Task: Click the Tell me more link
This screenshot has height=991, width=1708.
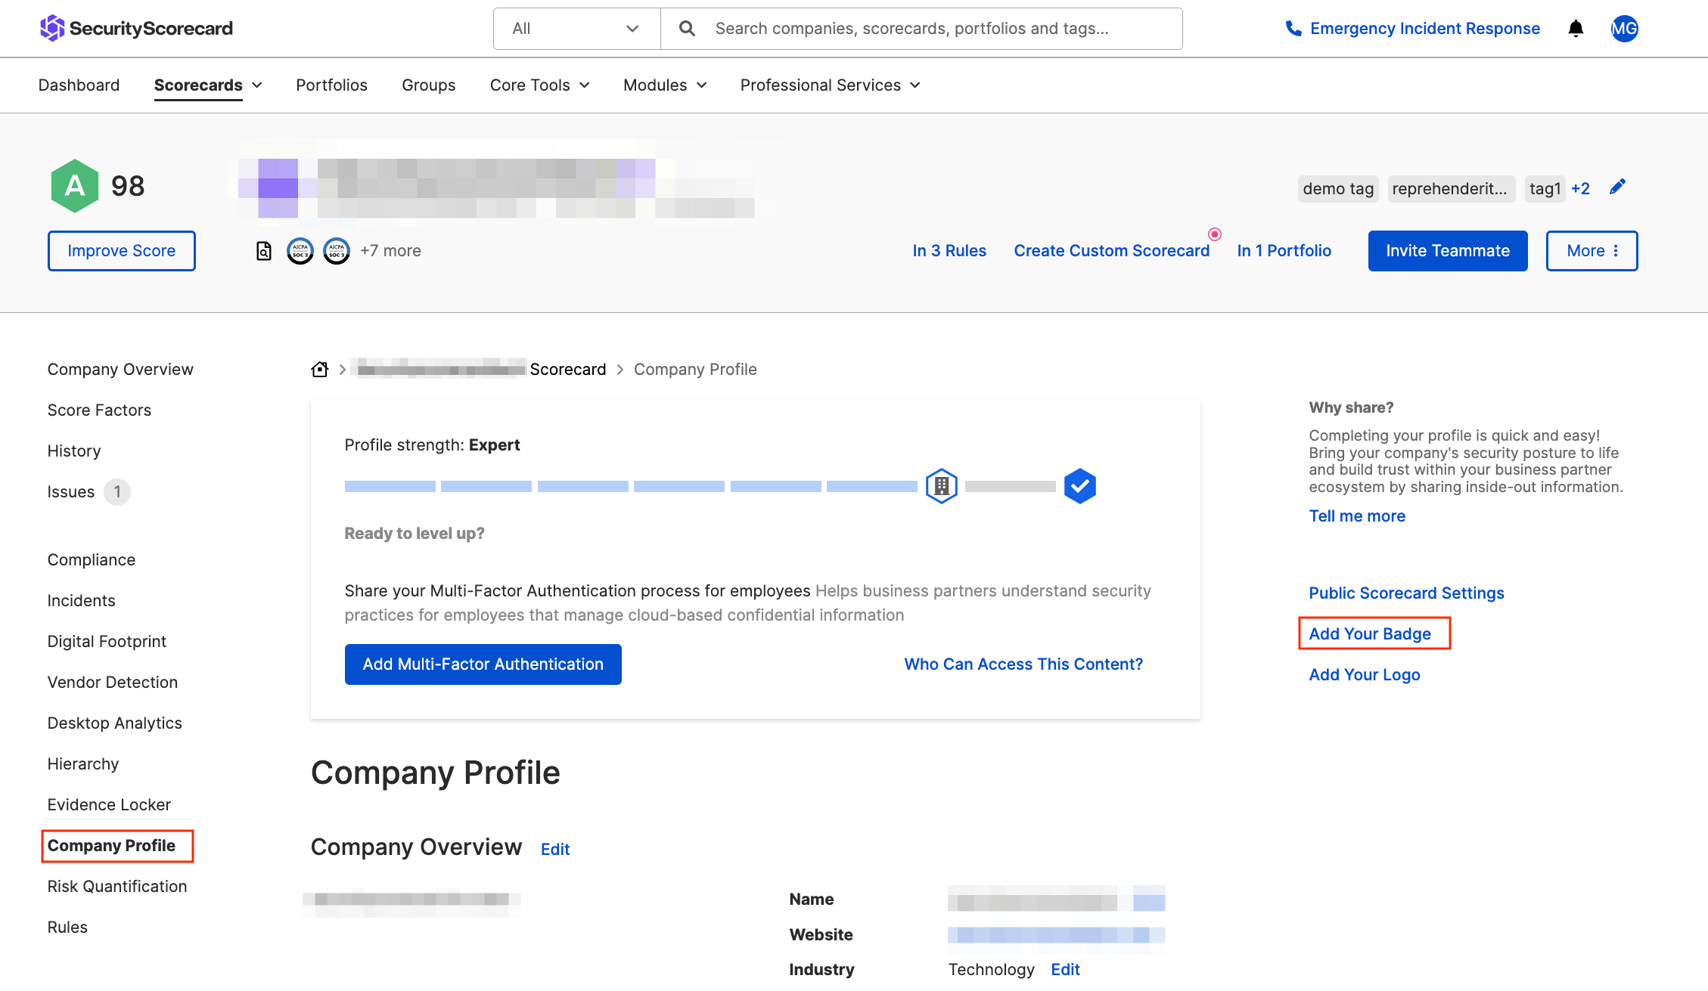Action: 1357,516
